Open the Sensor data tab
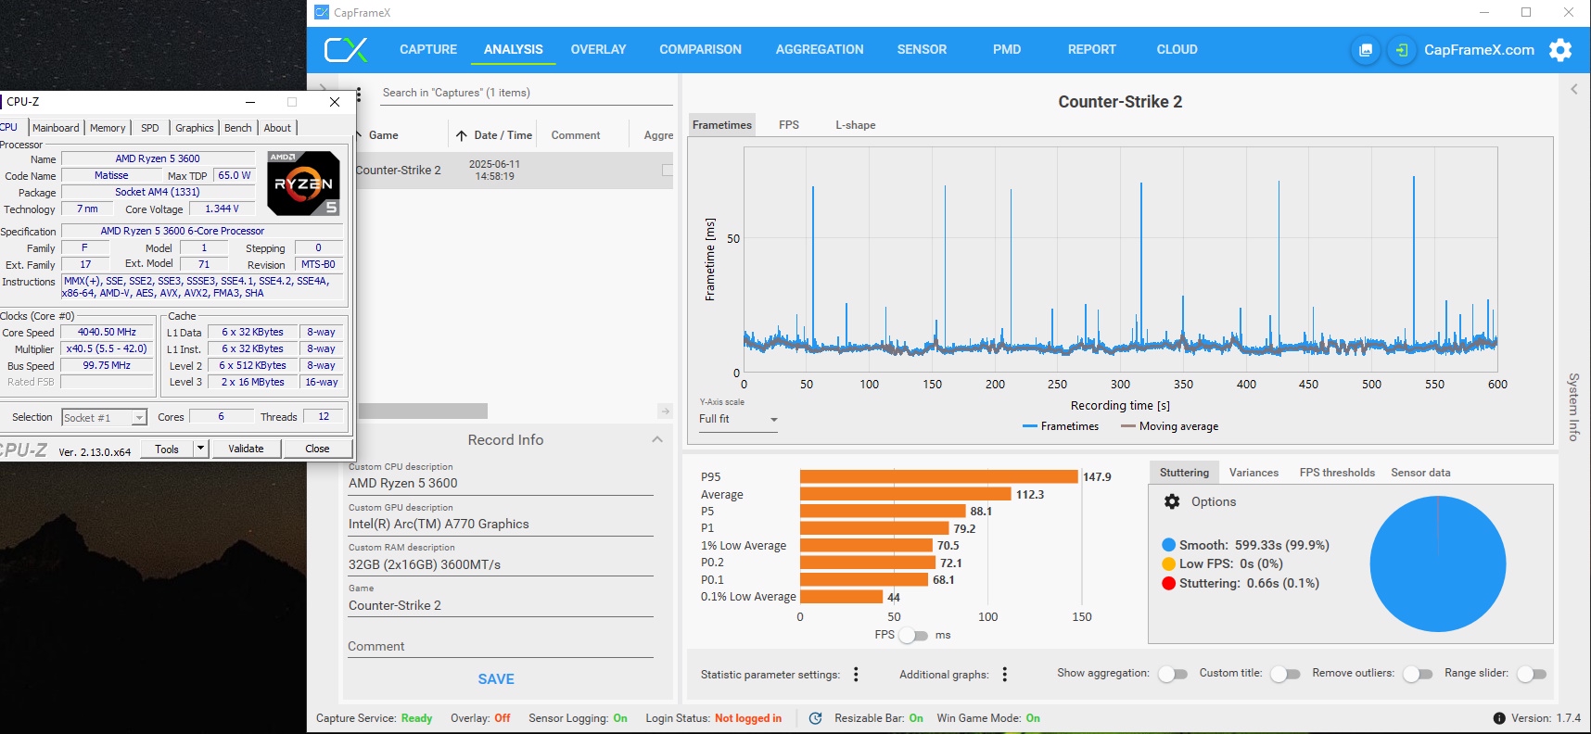Viewport: 1591px width, 734px height. click(1420, 473)
